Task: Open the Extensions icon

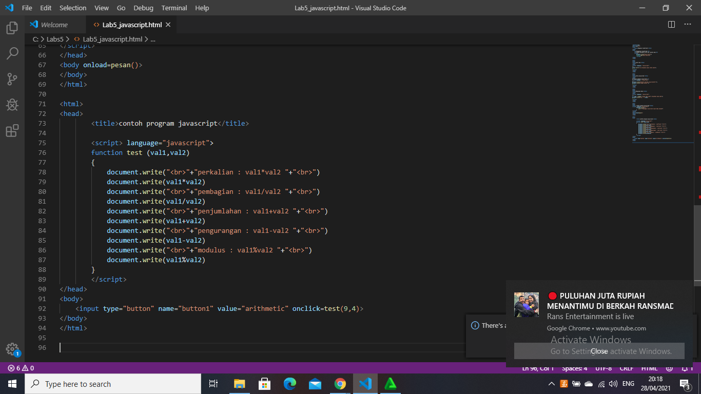Action: point(11,131)
